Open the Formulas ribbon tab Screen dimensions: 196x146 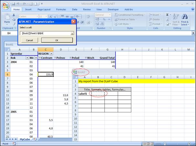point(61,9)
